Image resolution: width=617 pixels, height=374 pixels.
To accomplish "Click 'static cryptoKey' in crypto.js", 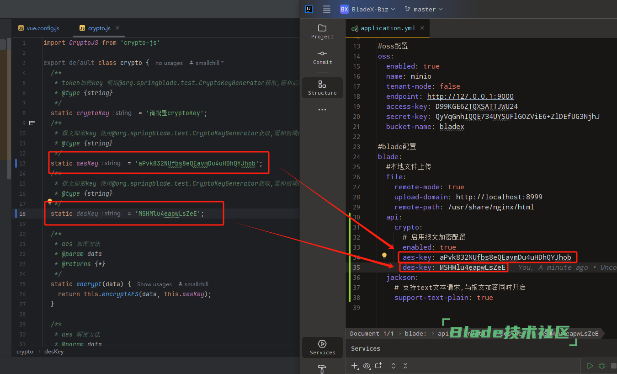I will pyautogui.click(x=80, y=113).
